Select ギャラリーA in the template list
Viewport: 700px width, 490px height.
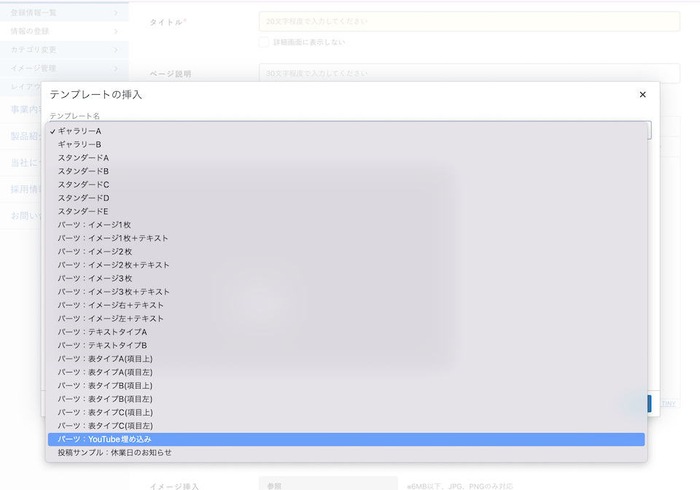click(80, 131)
